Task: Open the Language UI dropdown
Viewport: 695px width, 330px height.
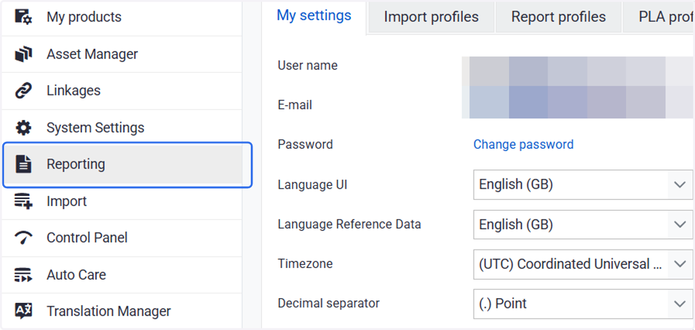Action: tap(583, 185)
